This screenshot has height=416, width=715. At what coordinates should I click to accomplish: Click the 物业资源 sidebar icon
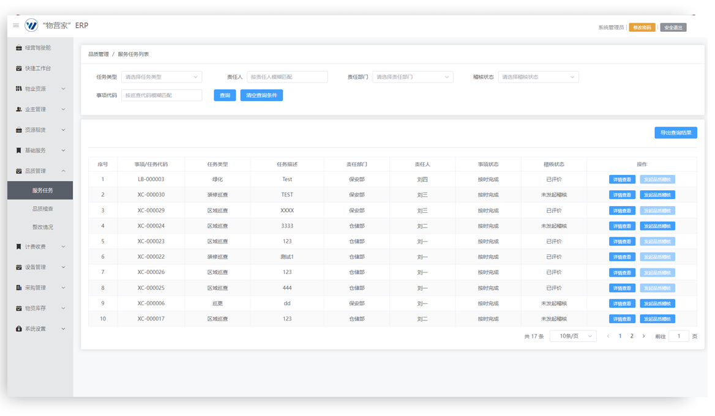coord(19,89)
